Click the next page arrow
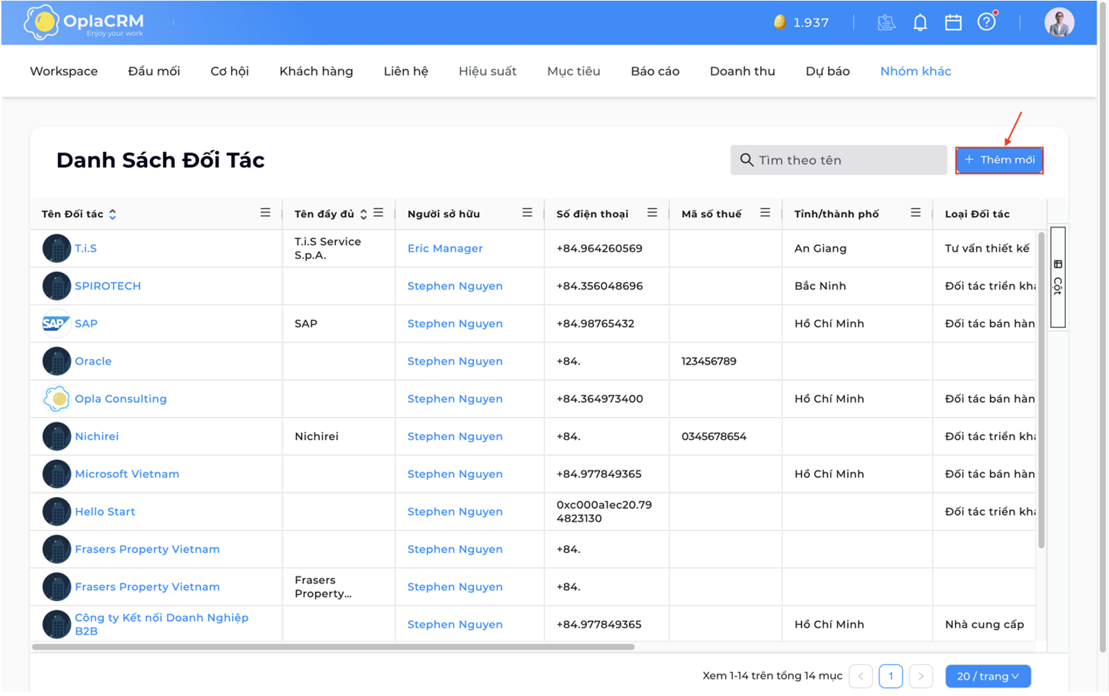 click(x=921, y=676)
